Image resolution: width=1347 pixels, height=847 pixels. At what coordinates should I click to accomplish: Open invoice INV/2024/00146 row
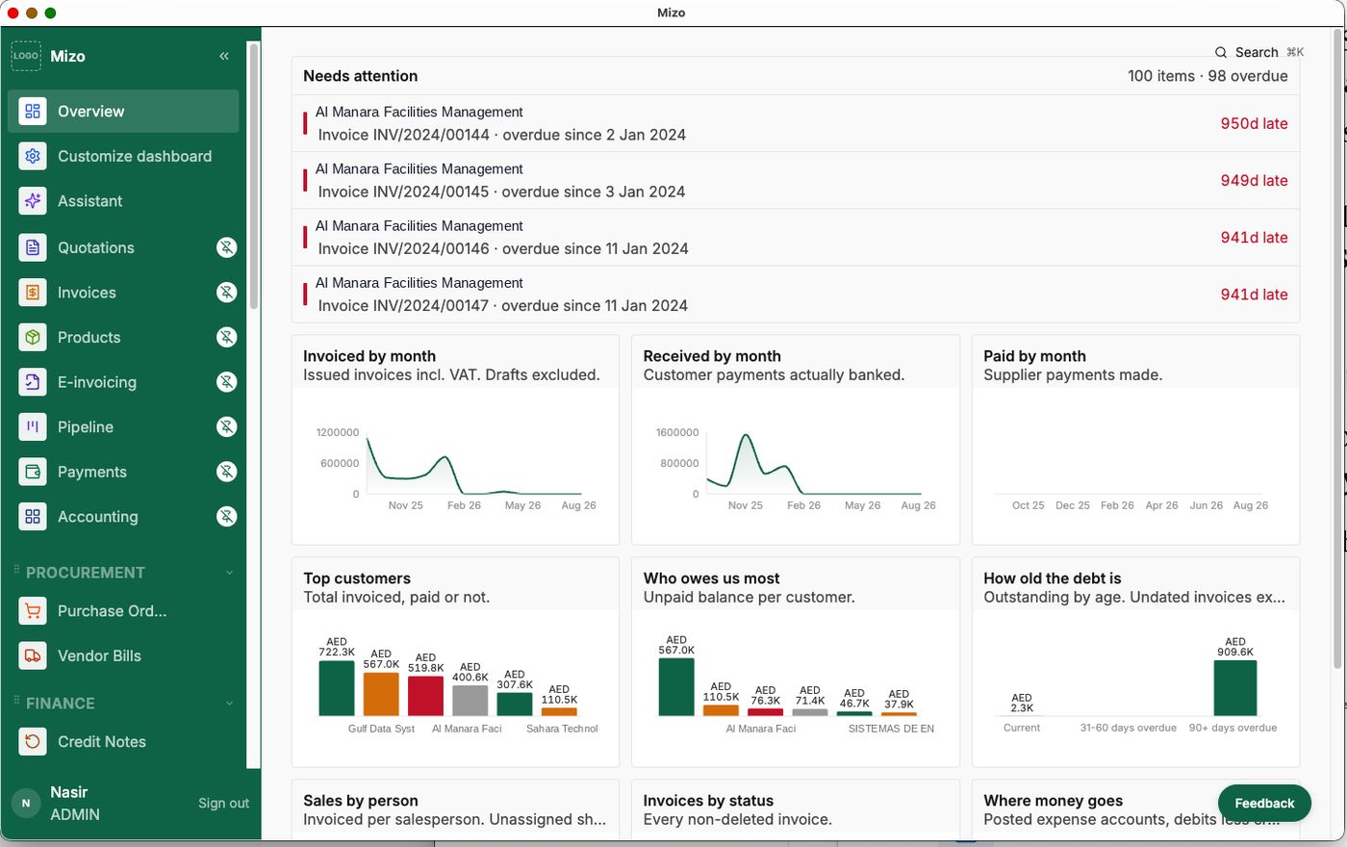tap(795, 238)
